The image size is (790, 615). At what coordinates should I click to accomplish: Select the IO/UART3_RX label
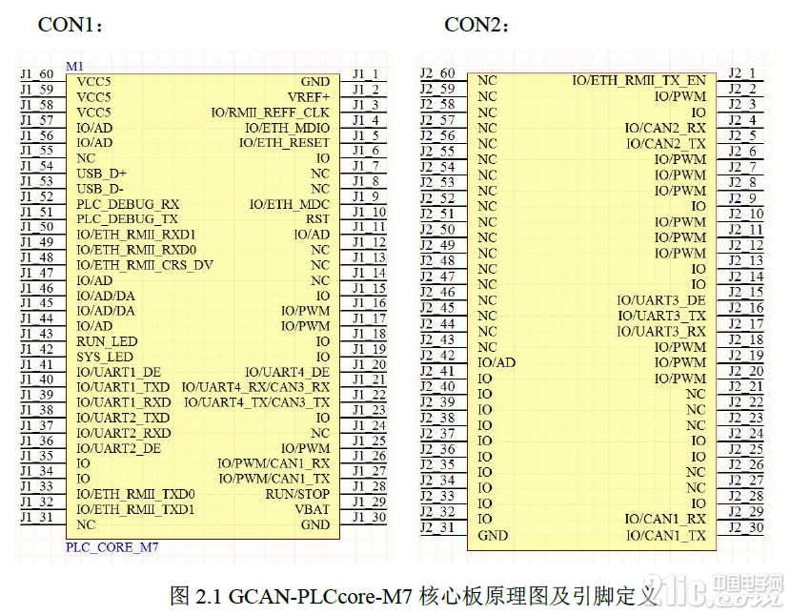click(x=661, y=332)
